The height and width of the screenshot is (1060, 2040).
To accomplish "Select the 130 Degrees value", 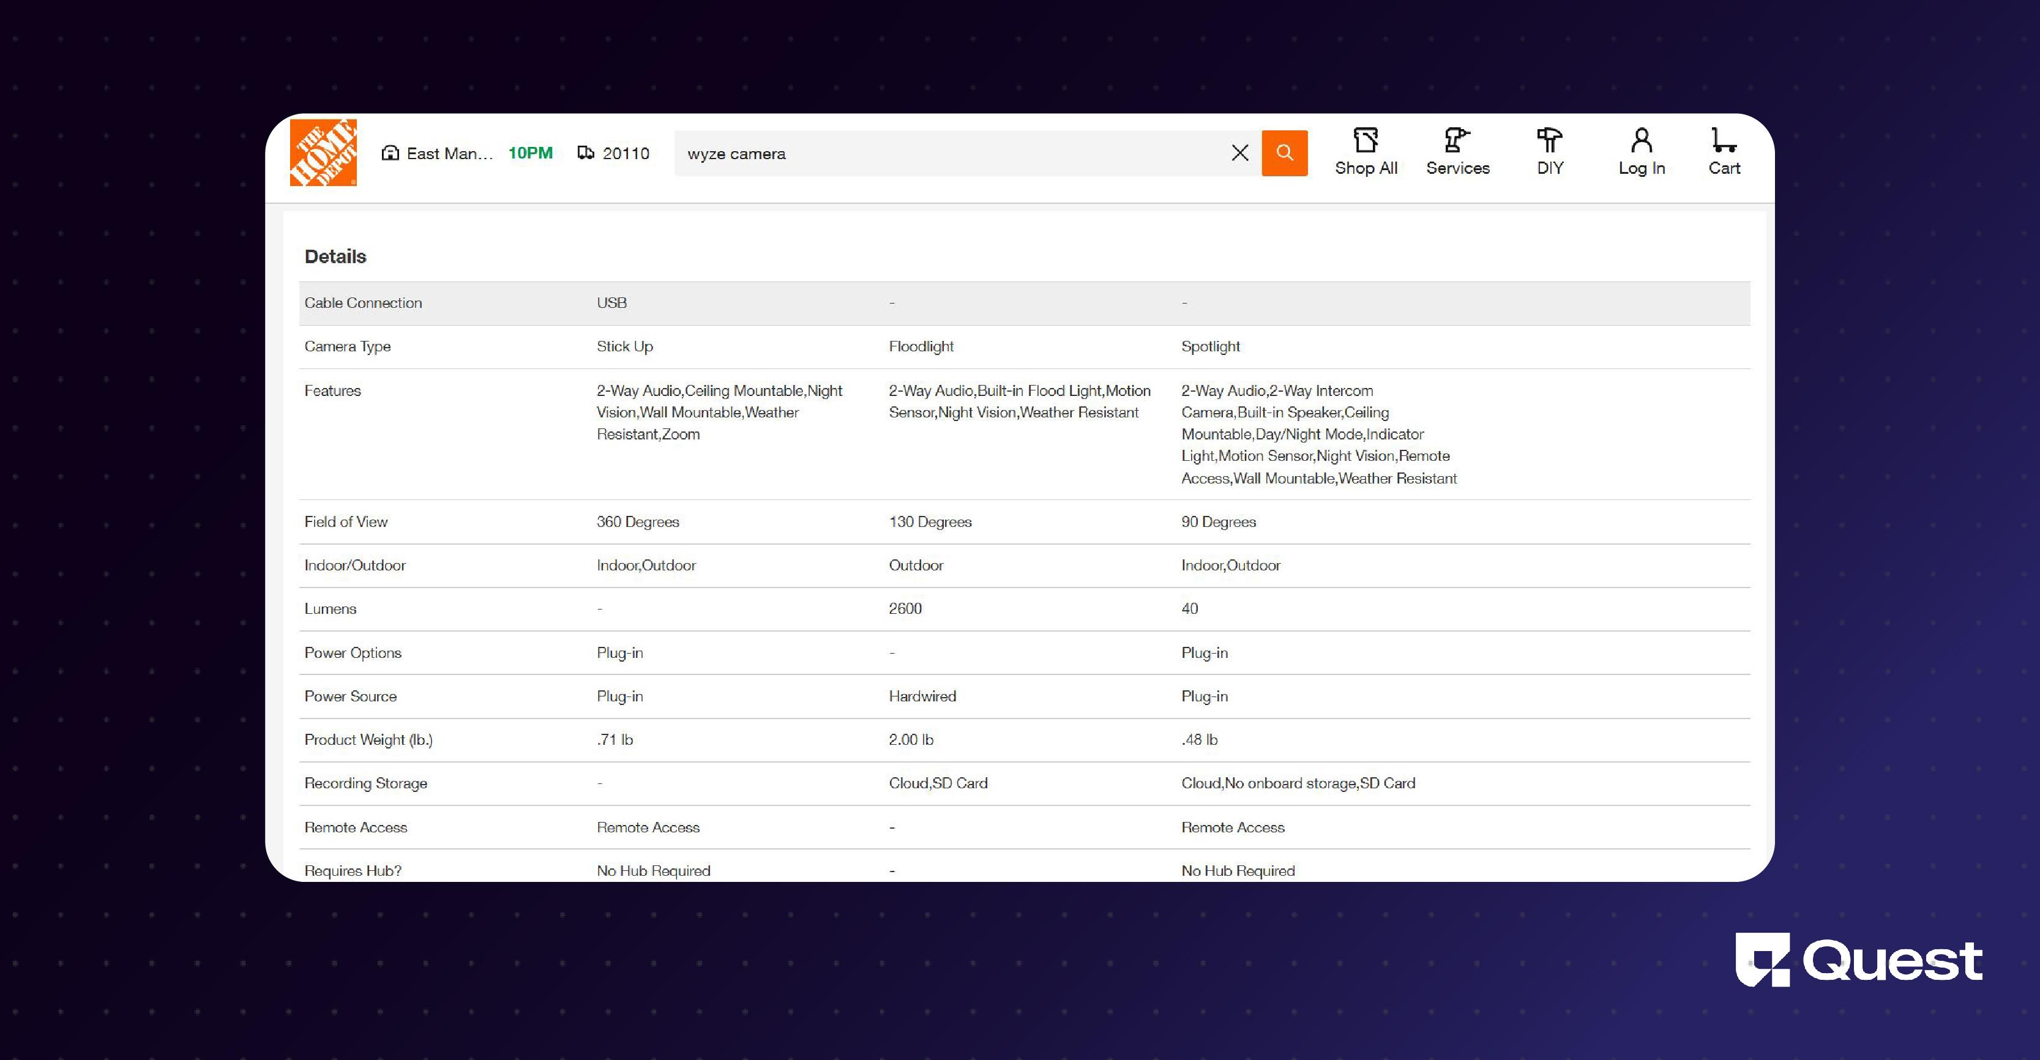I will pyautogui.click(x=930, y=521).
